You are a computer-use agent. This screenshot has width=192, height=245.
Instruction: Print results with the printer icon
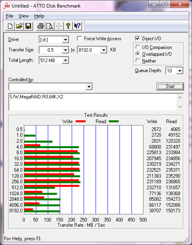pos(41,26)
